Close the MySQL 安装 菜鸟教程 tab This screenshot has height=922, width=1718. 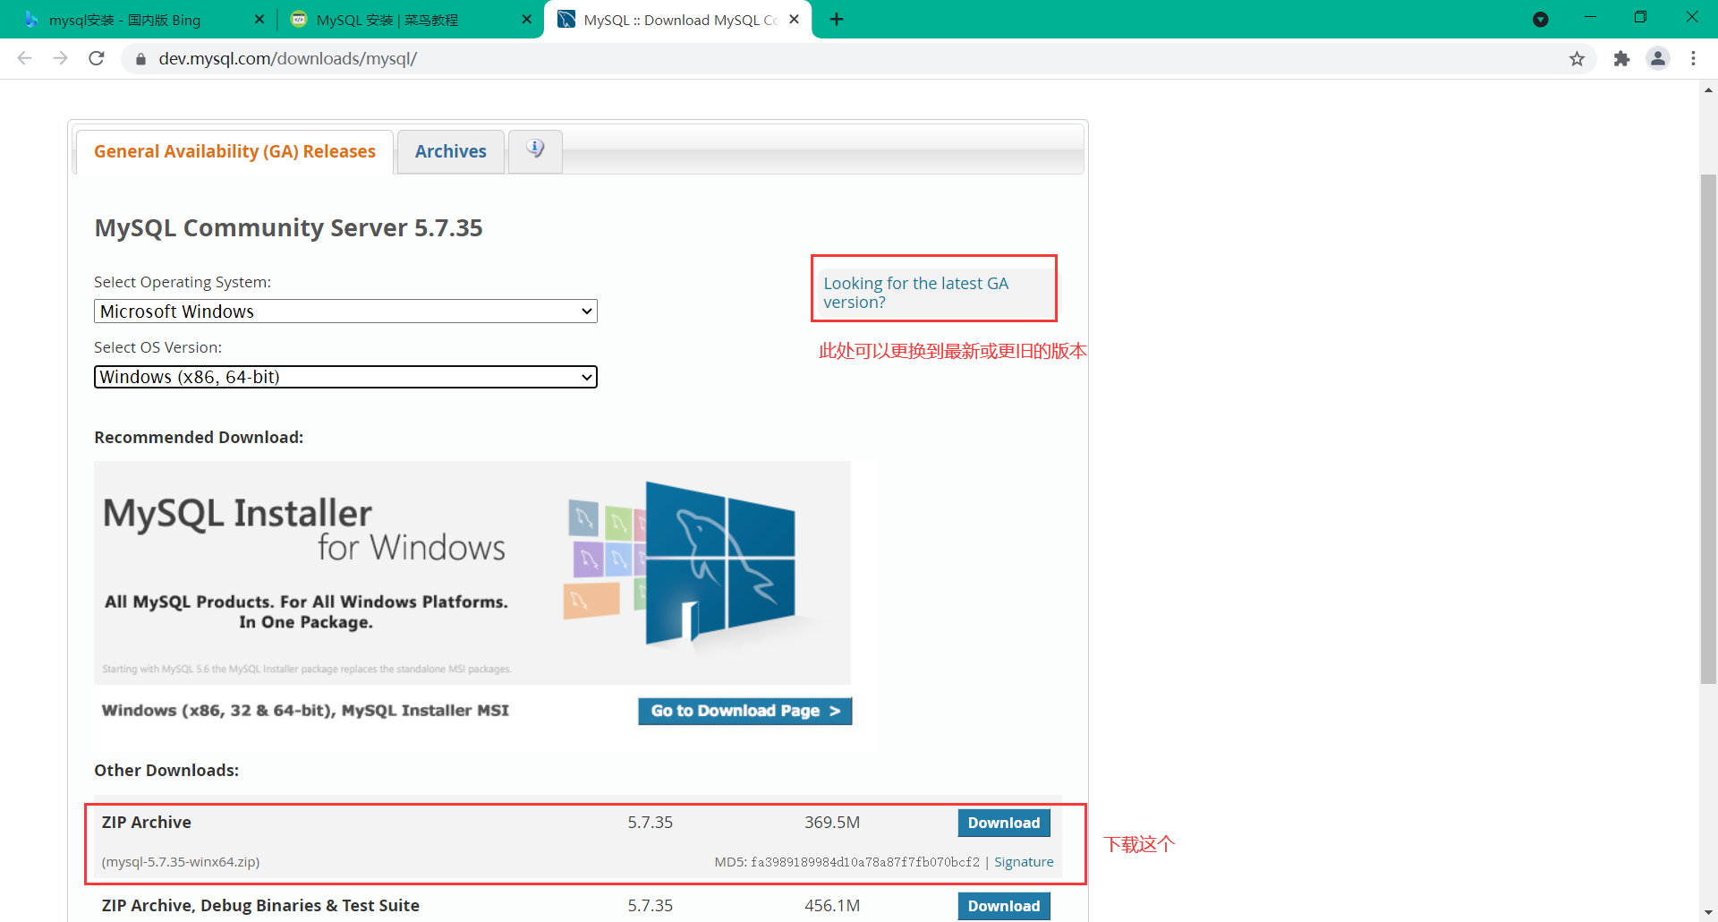point(527,19)
